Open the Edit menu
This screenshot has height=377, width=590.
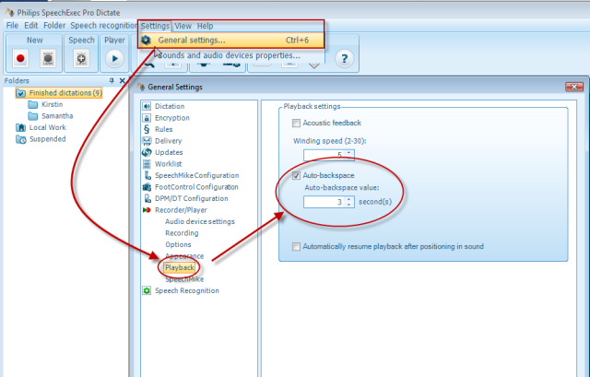[30, 26]
